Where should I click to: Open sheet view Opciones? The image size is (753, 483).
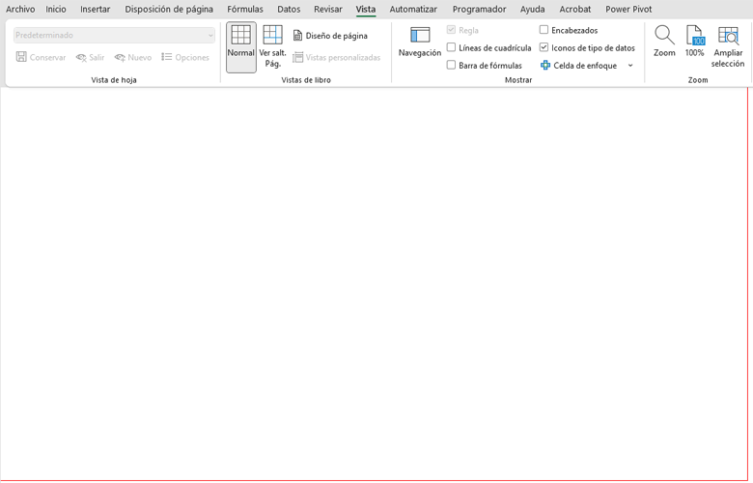[x=185, y=57]
